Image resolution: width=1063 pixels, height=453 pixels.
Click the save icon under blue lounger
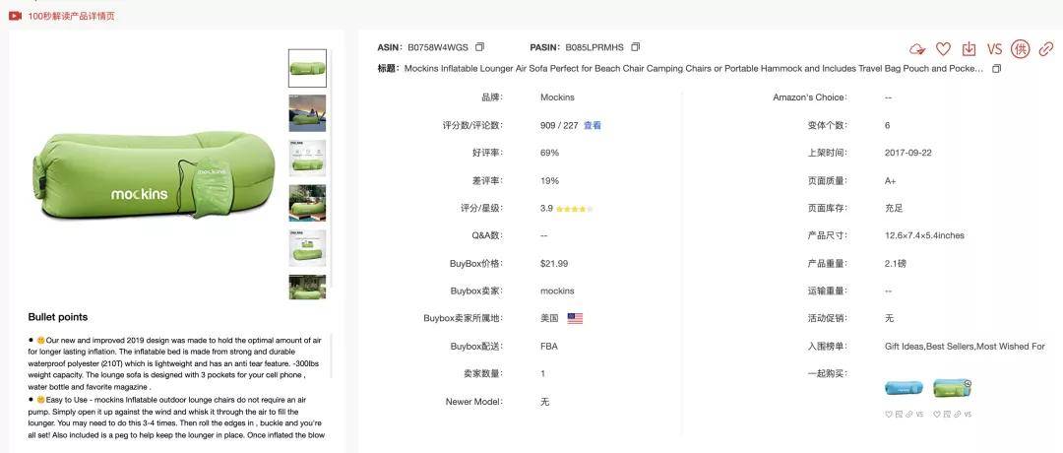[899, 414]
